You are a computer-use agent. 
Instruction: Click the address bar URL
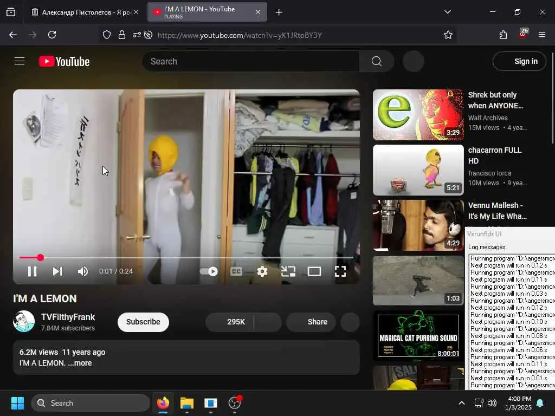click(x=240, y=35)
